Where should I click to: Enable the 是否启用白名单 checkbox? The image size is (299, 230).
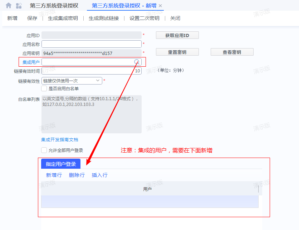point(44,88)
